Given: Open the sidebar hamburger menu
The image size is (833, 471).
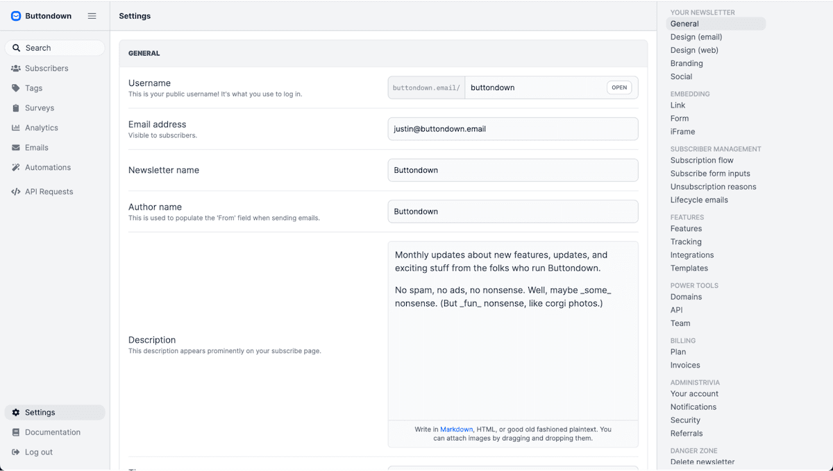Looking at the screenshot, I should point(92,15).
